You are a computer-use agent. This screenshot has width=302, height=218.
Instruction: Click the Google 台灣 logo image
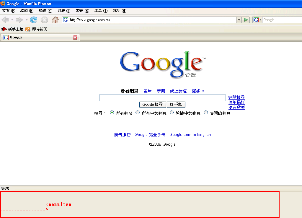pyautogui.click(x=163, y=65)
